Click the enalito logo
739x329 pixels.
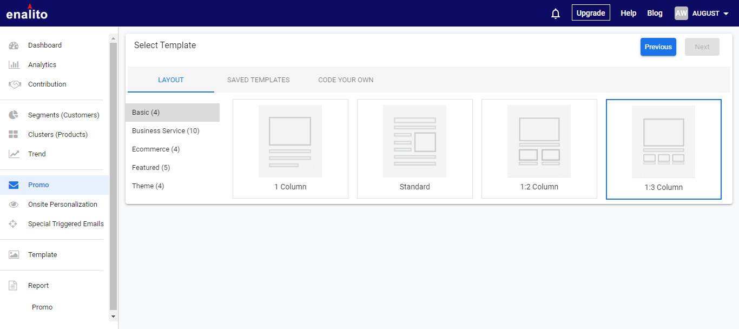click(27, 12)
